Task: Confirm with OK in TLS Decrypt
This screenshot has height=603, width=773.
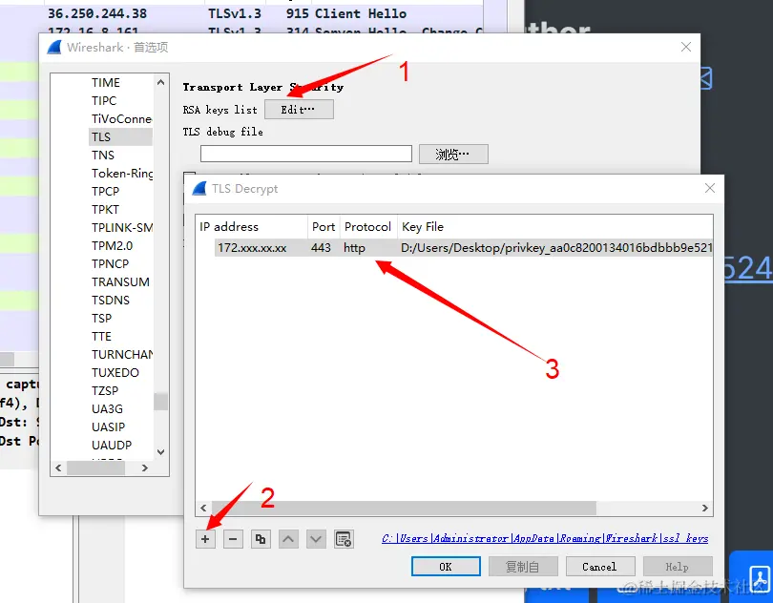Action: coord(446,567)
